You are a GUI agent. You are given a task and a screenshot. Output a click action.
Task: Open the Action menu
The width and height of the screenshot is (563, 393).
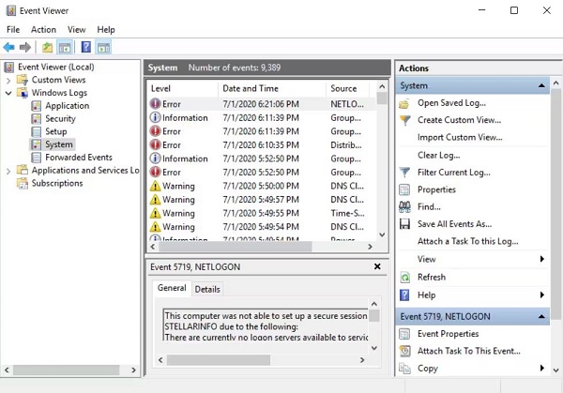tap(43, 29)
